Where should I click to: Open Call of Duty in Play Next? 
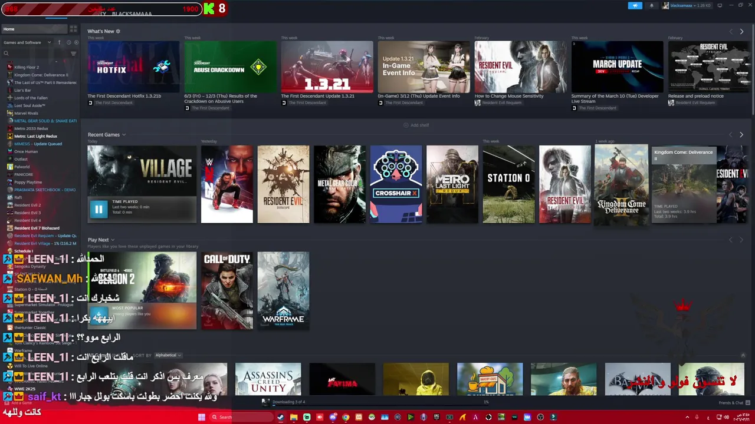tap(226, 291)
